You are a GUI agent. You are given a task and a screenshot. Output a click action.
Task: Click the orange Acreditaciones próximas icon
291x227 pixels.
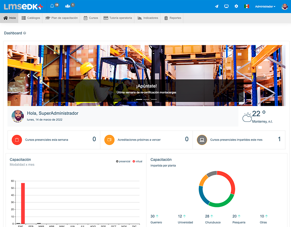109,140
